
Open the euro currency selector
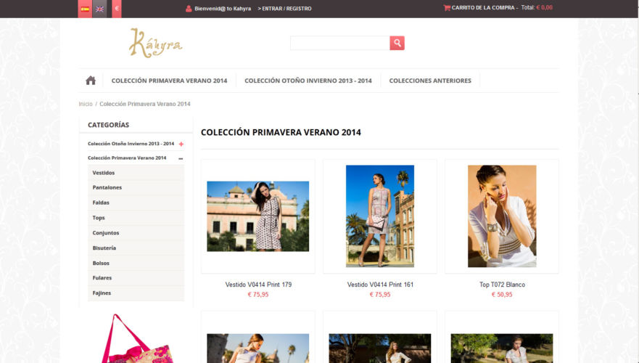click(x=117, y=8)
